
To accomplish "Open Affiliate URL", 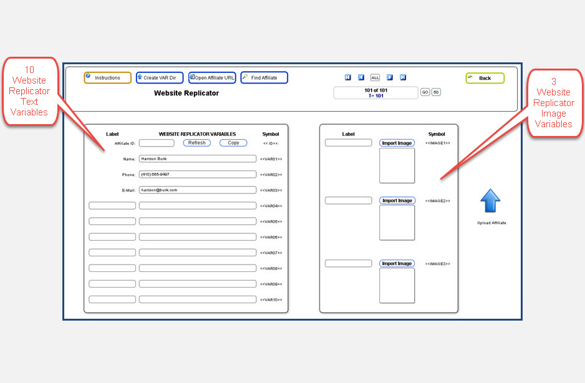I will (x=212, y=78).
